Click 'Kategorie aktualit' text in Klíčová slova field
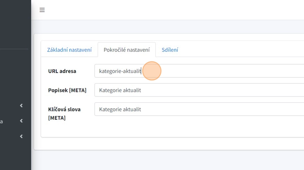The width and height of the screenshot is (304, 170). (120, 109)
